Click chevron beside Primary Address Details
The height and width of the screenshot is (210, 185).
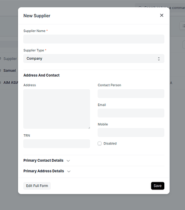(x=69, y=171)
